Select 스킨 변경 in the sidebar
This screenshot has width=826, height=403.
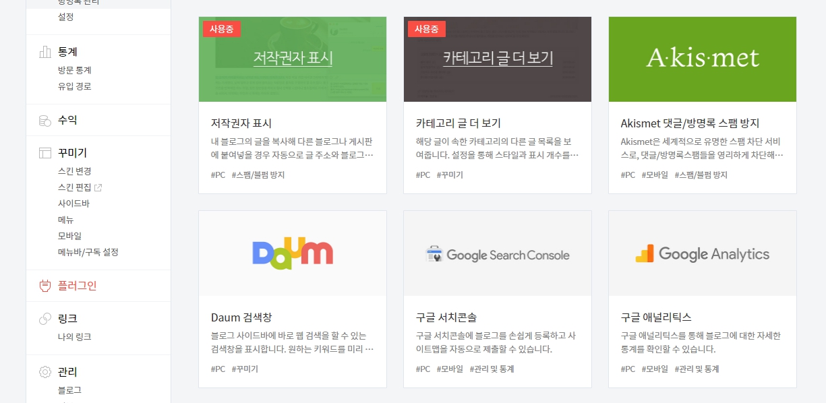pos(75,171)
